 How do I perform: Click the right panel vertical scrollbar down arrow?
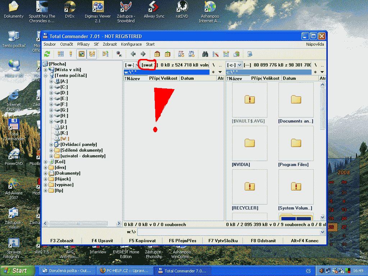(x=322, y=217)
